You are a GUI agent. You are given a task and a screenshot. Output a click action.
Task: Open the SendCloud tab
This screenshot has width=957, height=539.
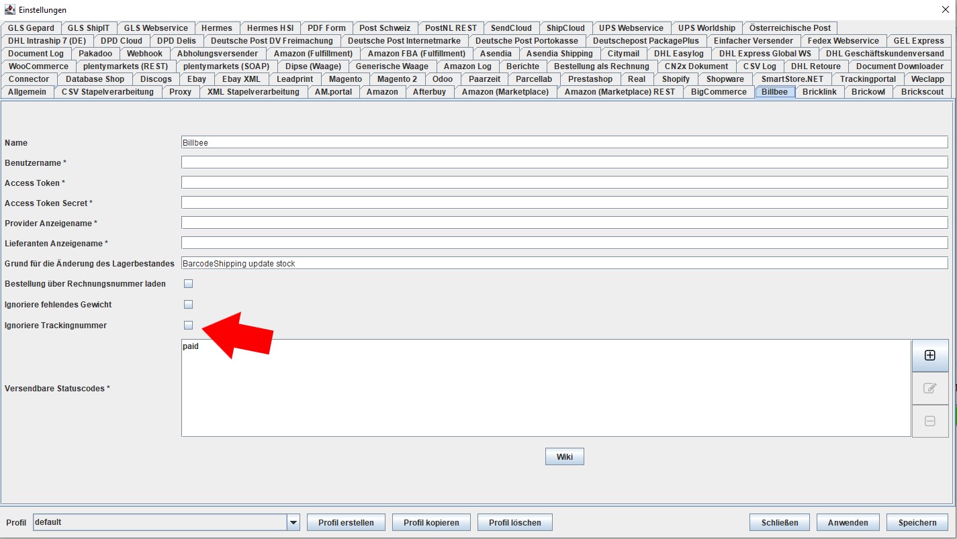(x=510, y=28)
